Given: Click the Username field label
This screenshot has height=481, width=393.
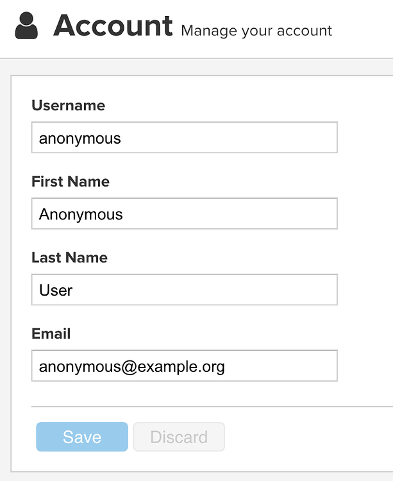Looking at the screenshot, I should 69,105.
